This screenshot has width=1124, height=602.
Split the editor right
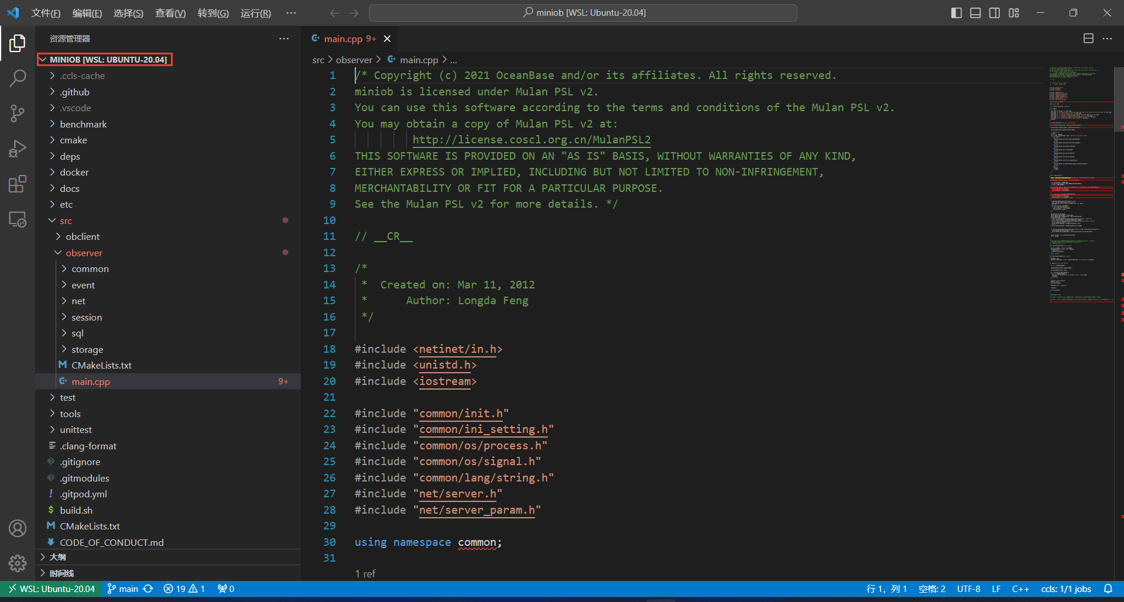pyautogui.click(x=1088, y=39)
